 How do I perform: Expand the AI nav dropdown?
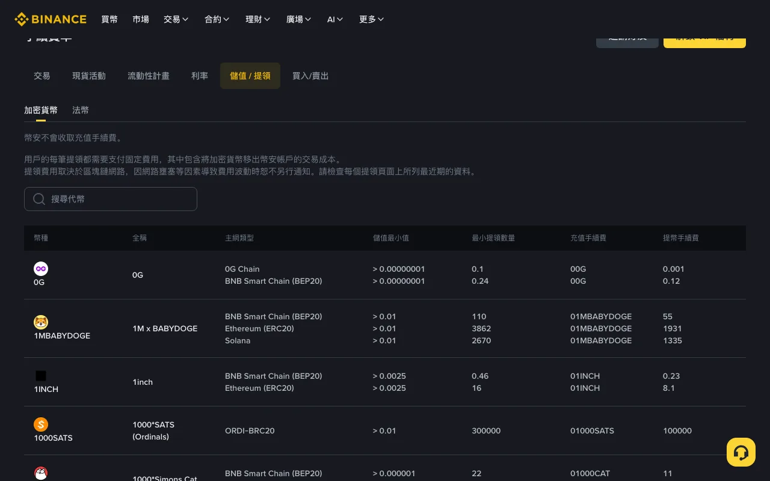tap(335, 19)
